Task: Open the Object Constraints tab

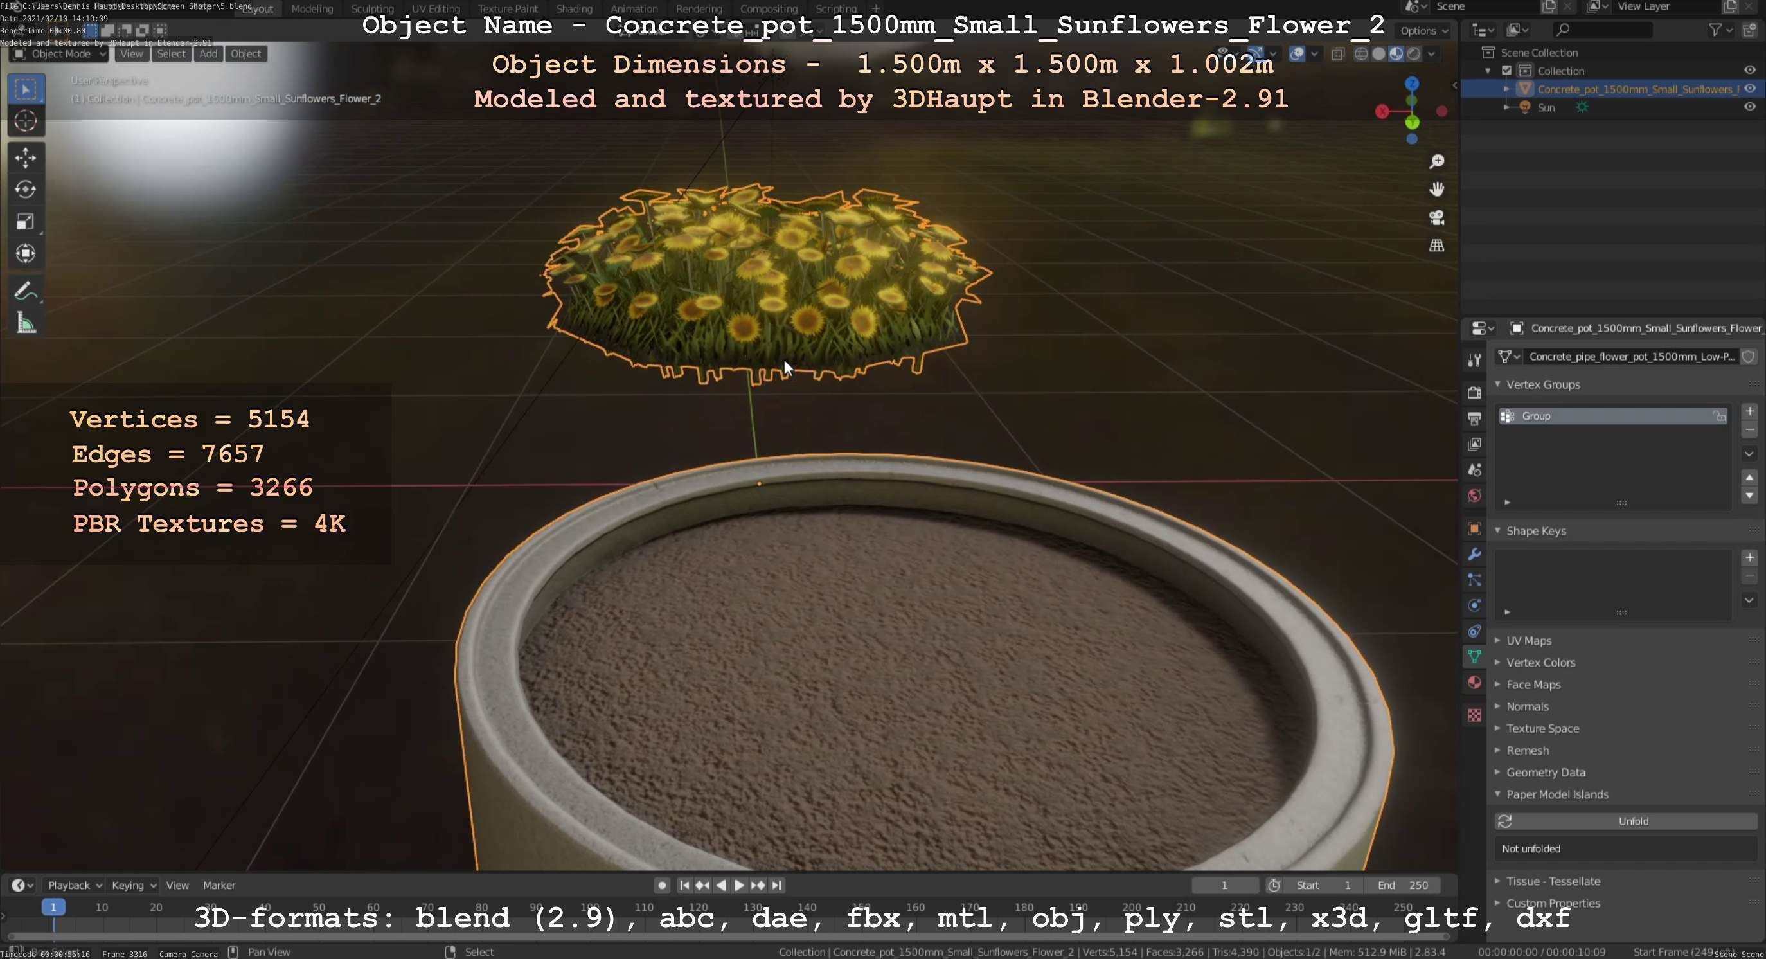Action: click(x=1474, y=631)
